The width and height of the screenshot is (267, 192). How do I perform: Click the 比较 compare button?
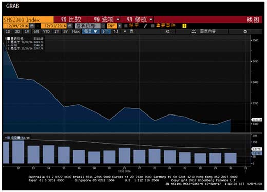(x=71, y=20)
